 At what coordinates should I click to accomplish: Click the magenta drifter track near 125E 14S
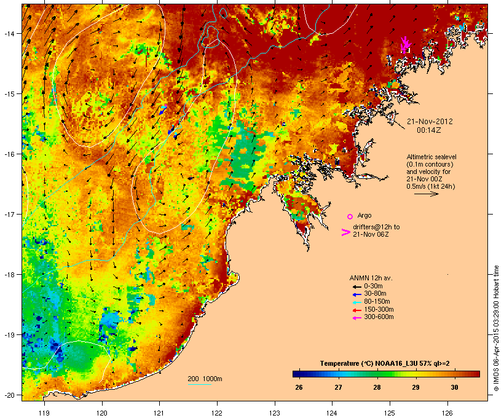point(405,44)
